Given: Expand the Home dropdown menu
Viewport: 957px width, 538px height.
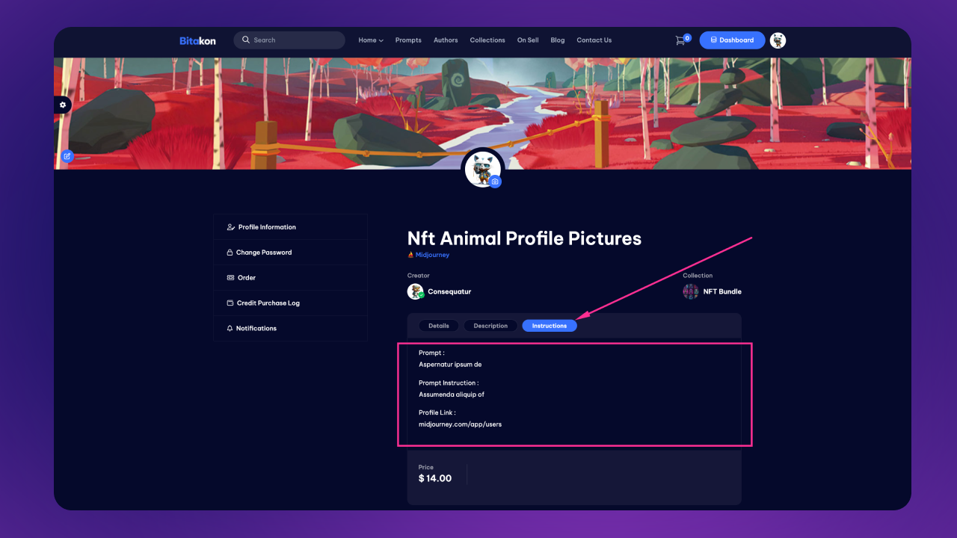Looking at the screenshot, I should 371,40.
